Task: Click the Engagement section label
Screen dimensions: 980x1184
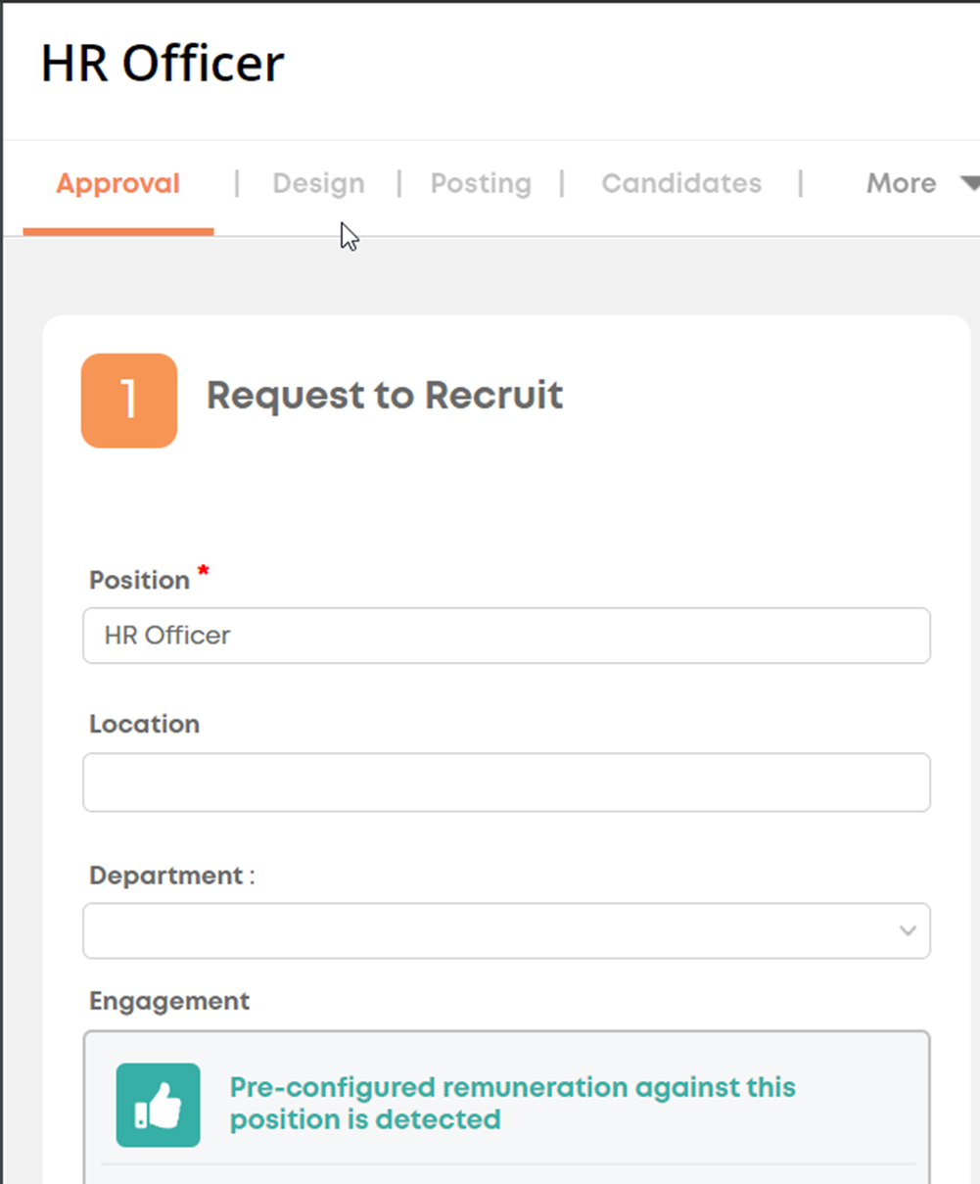Action: pyautogui.click(x=169, y=1001)
